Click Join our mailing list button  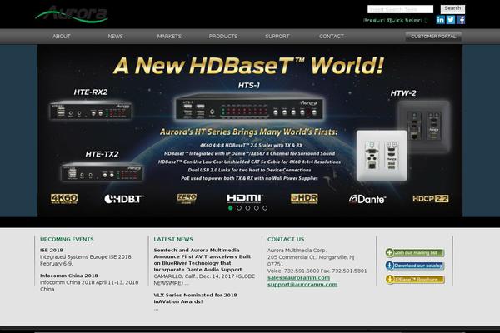point(414,253)
